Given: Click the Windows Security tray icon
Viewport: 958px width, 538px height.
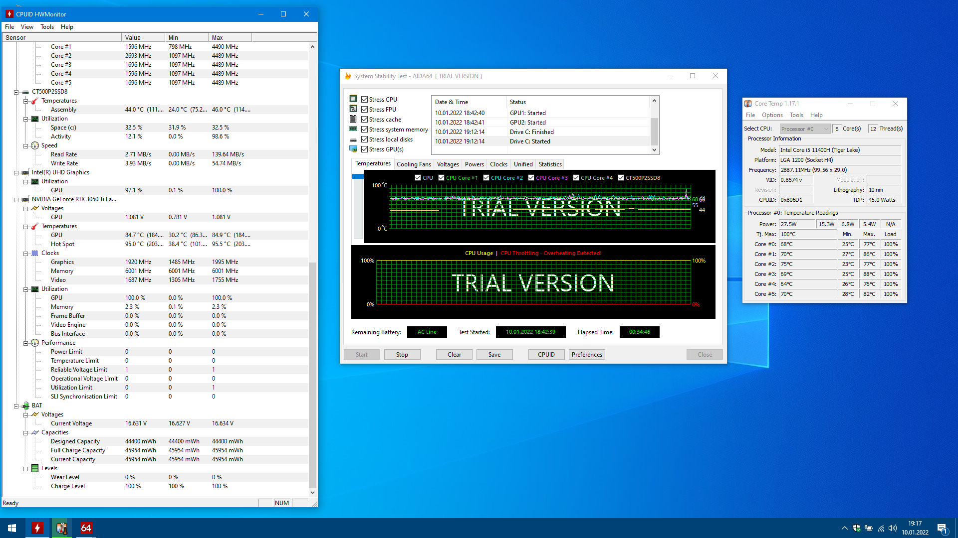Looking at the screenshot, I should tap(857, 528).
